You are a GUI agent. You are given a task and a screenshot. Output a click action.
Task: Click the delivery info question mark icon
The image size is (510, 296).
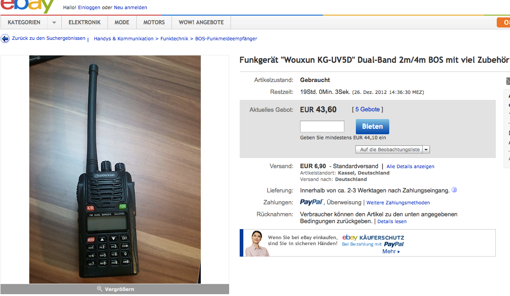[x=454, y=190]
